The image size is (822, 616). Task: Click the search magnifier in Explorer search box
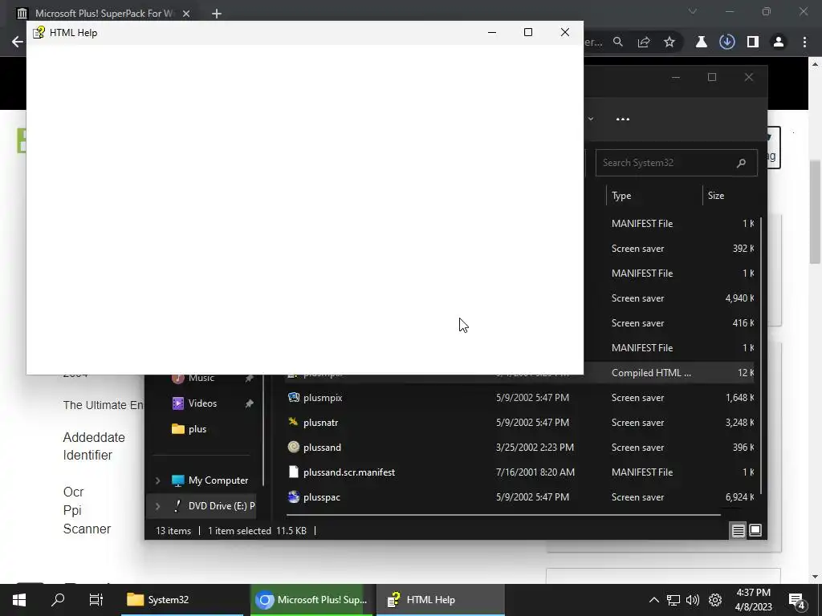(741, 163)
